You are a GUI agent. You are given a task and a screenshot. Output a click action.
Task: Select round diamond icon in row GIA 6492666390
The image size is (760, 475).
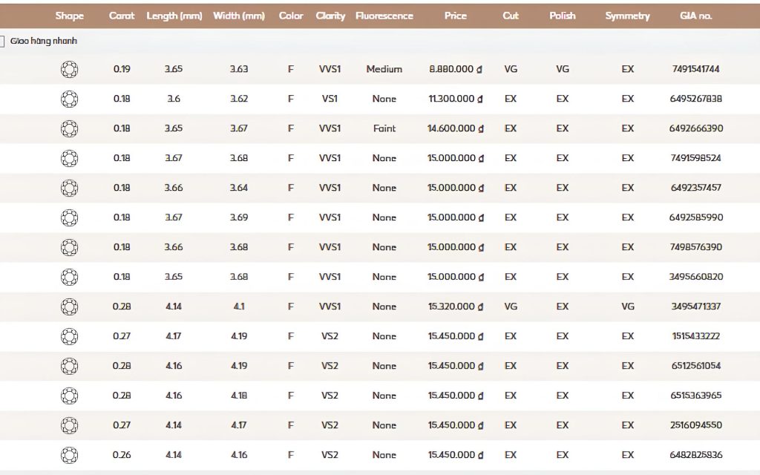click(x=69, y=128)
